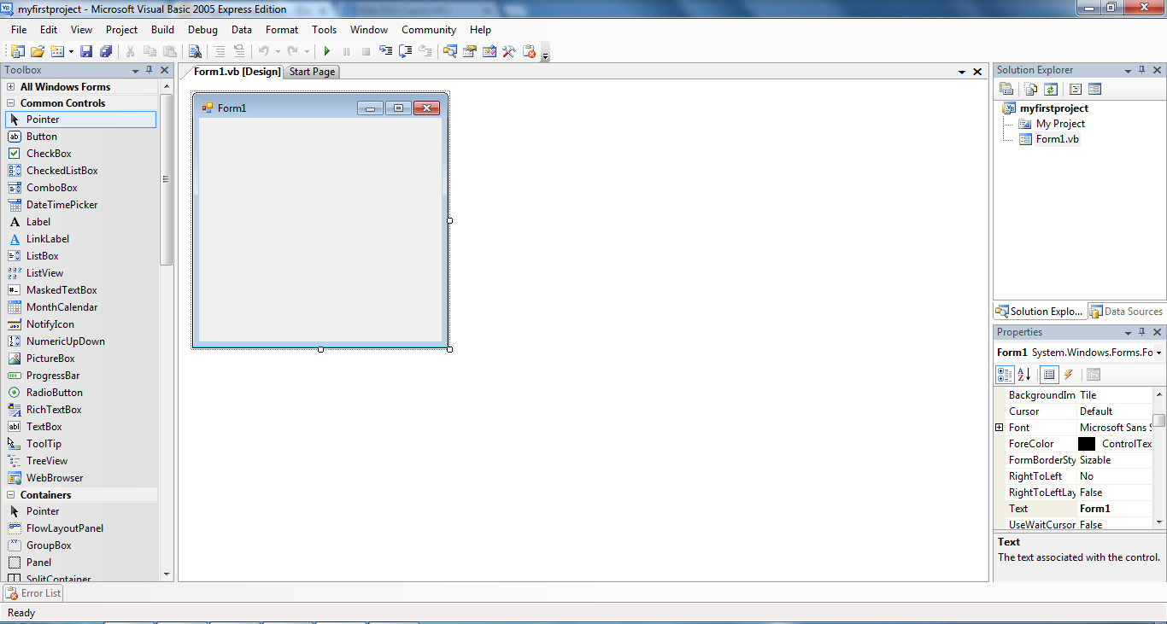
Task: Switch to the Start Page tab
Action: tap(311, 72)
